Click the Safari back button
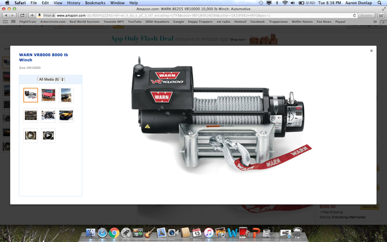The image size is (387, 242). pos(5,15)
